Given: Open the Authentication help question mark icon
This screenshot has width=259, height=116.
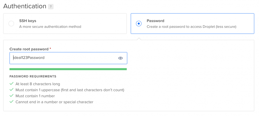Looking at the screenshot, I should click(51, 7).
